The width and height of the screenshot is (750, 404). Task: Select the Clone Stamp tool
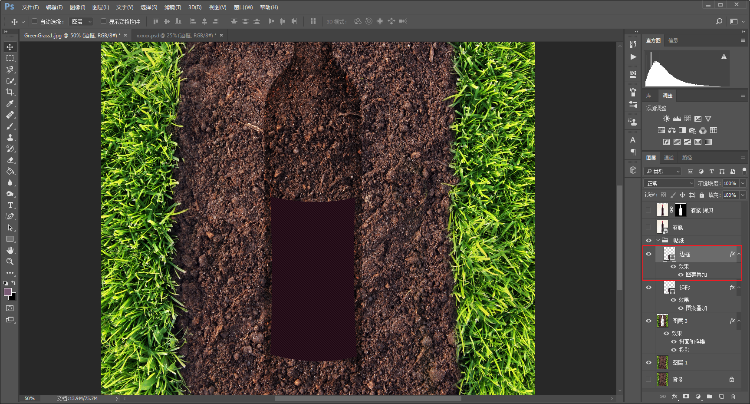pos(10,137)
